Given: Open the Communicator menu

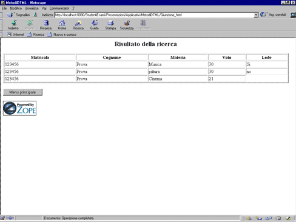Looking at the screenshot, I should click(59, 8).
